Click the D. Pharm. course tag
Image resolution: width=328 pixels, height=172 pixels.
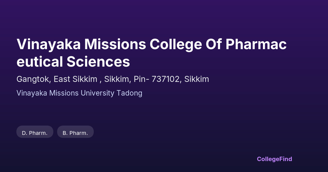coord(35,133)
